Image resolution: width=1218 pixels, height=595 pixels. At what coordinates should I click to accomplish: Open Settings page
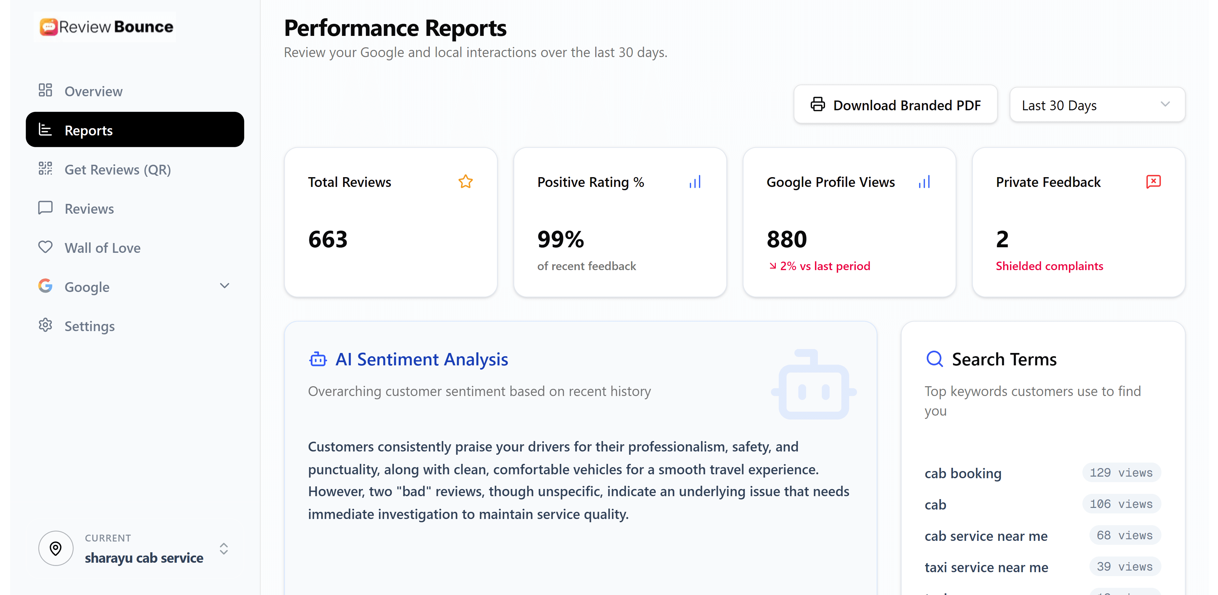pyautogui.click(x=135, y=326)
